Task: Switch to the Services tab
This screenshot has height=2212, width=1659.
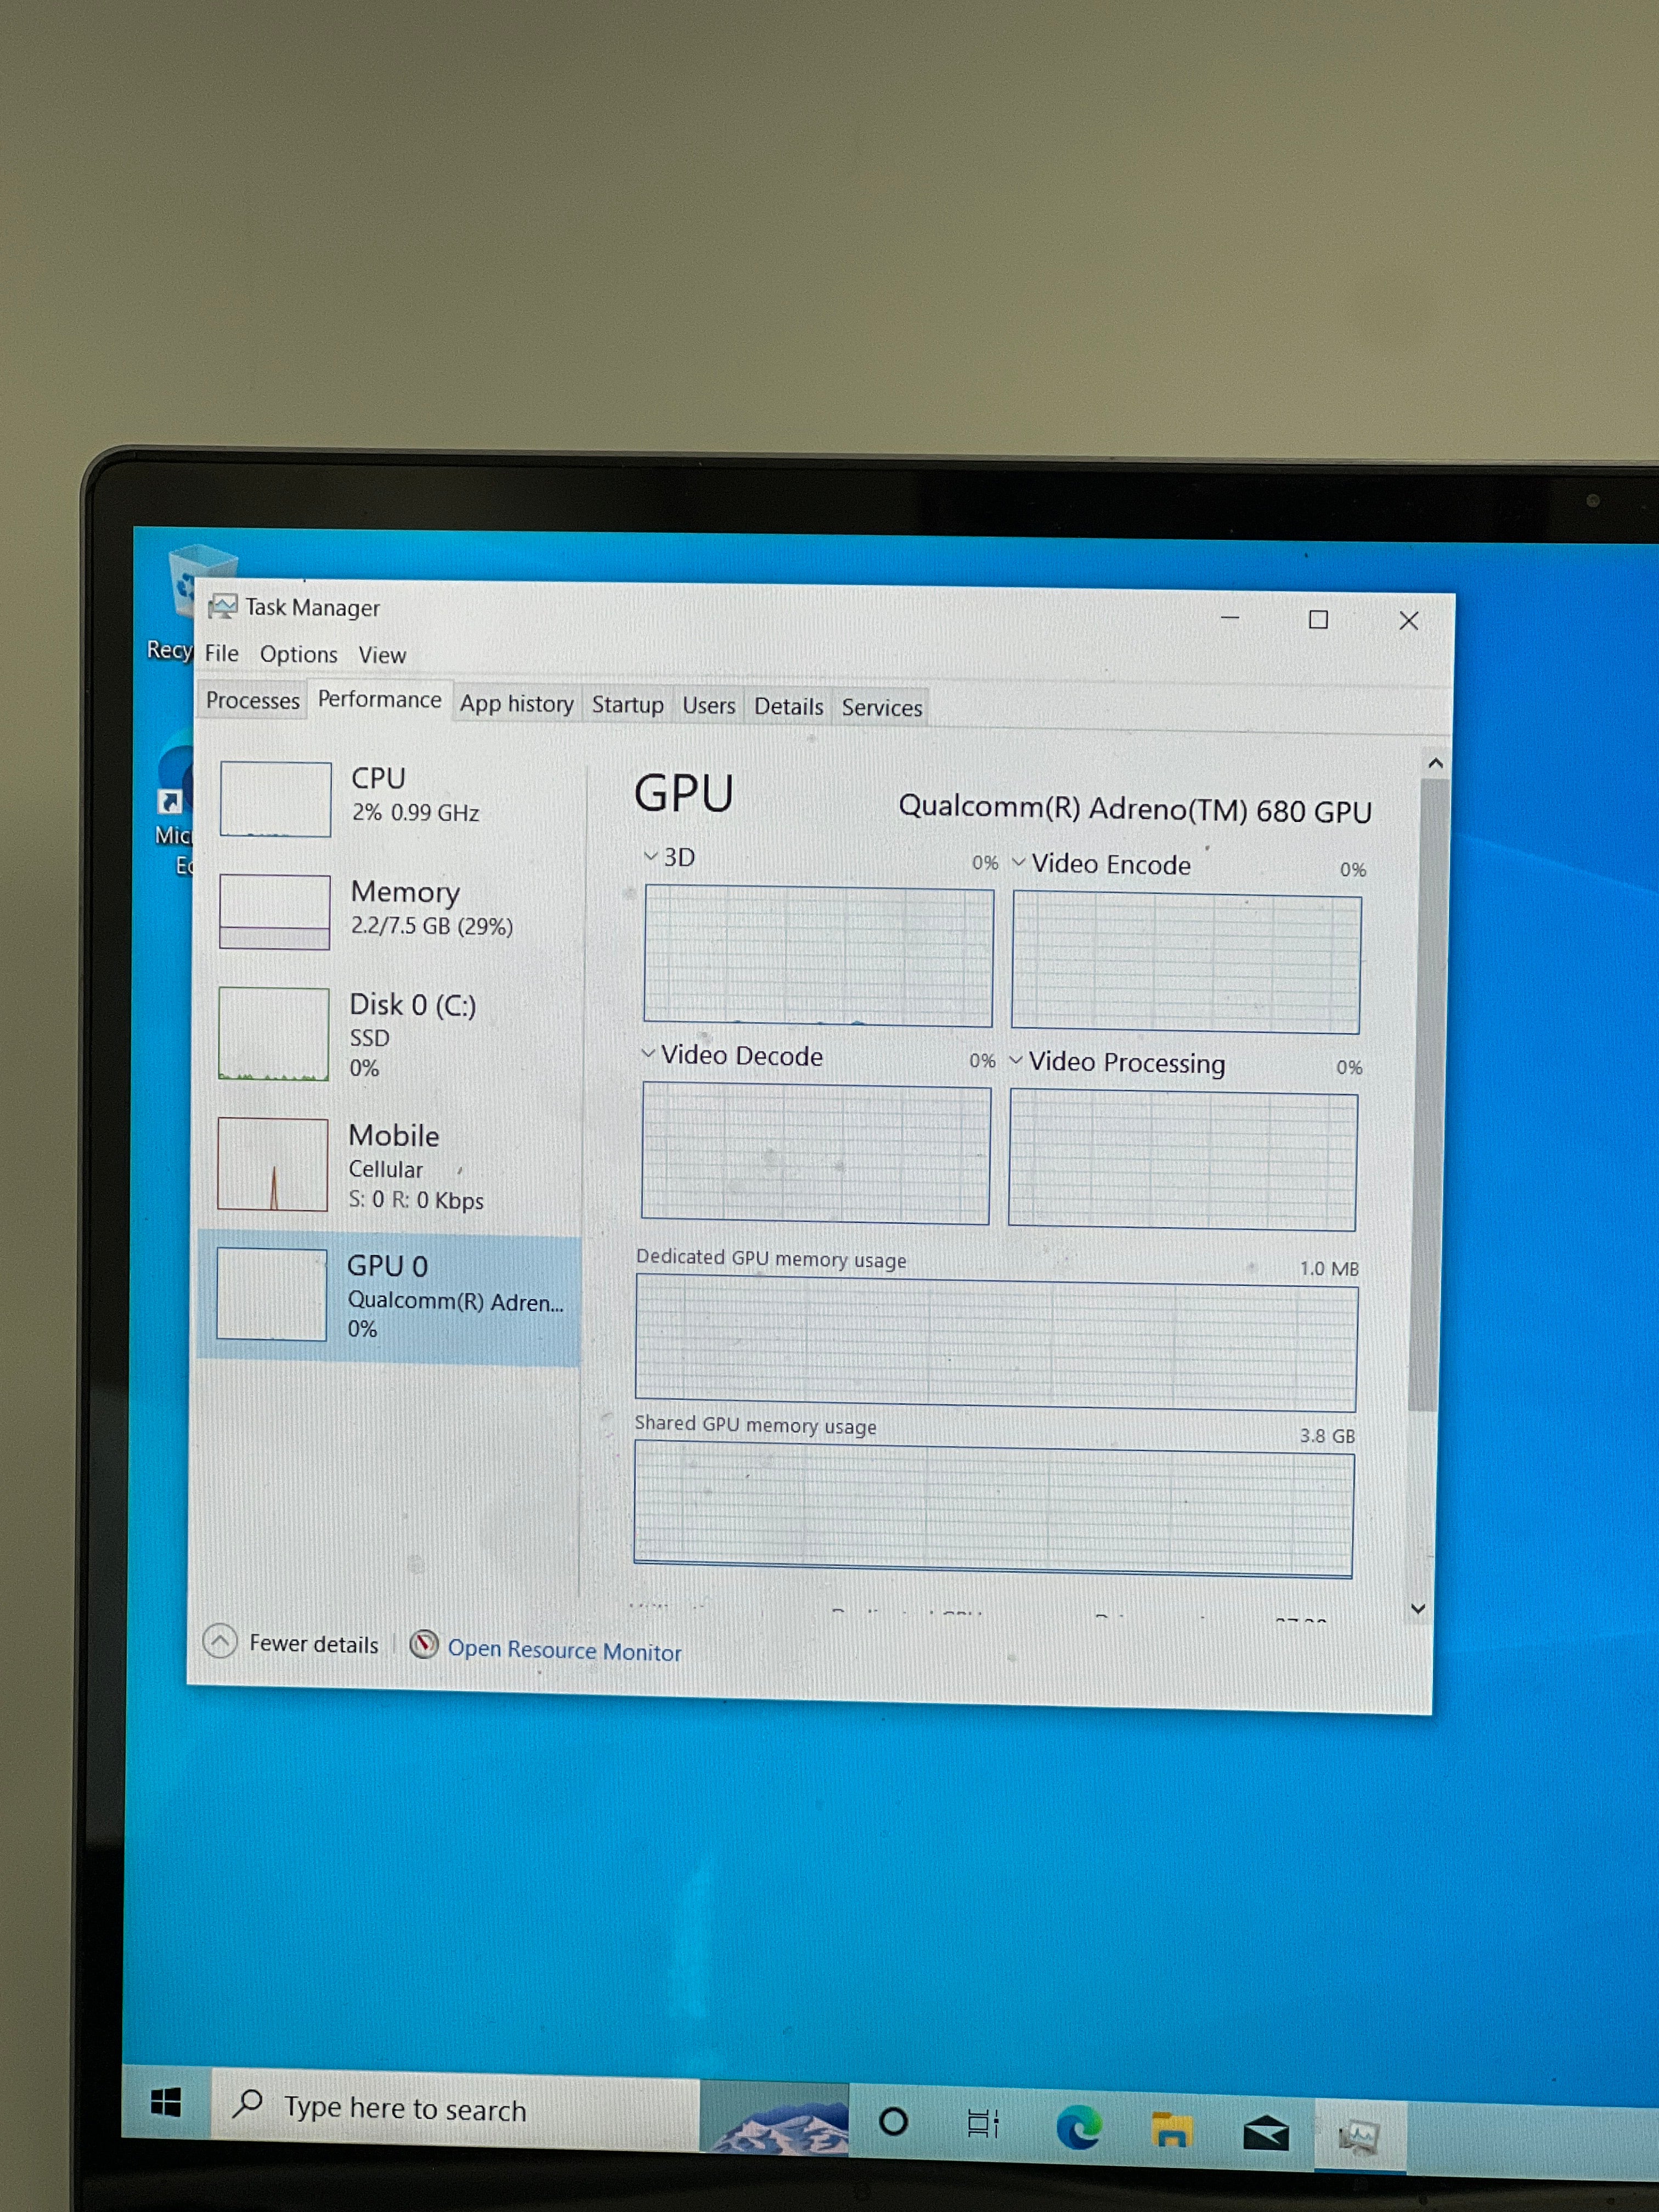Action: pos(881,707)
